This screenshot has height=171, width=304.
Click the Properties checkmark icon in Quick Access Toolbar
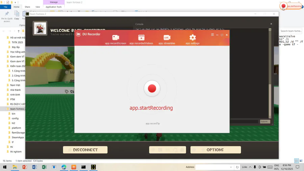click(7, 2)
